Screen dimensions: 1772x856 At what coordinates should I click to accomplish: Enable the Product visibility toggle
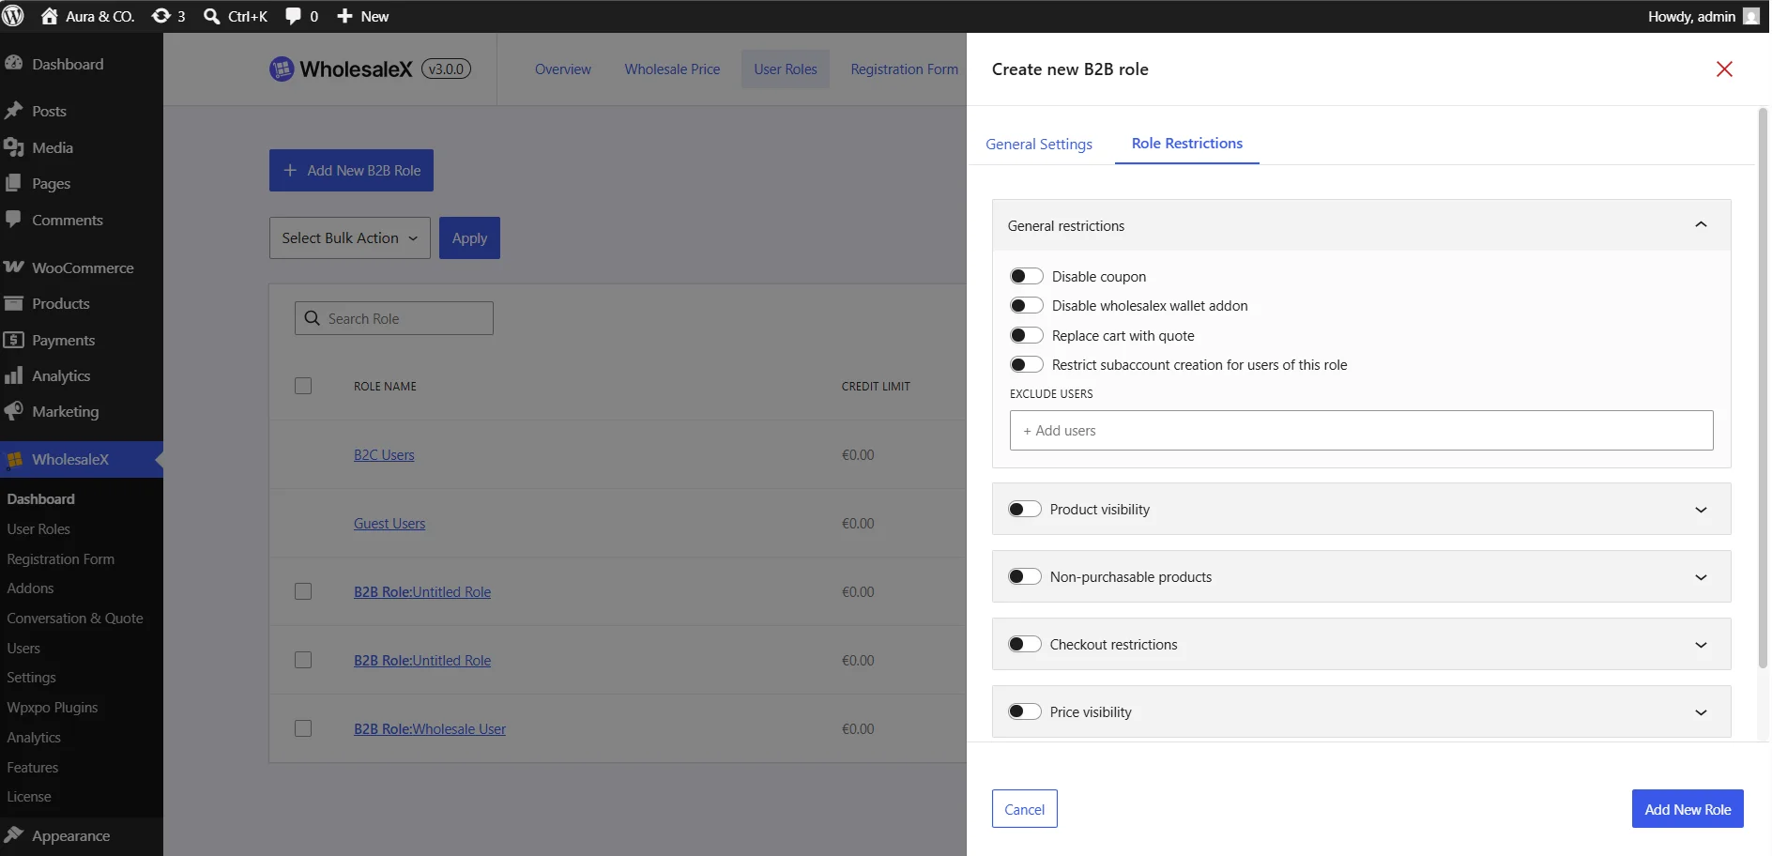(x=1024, y=509)
